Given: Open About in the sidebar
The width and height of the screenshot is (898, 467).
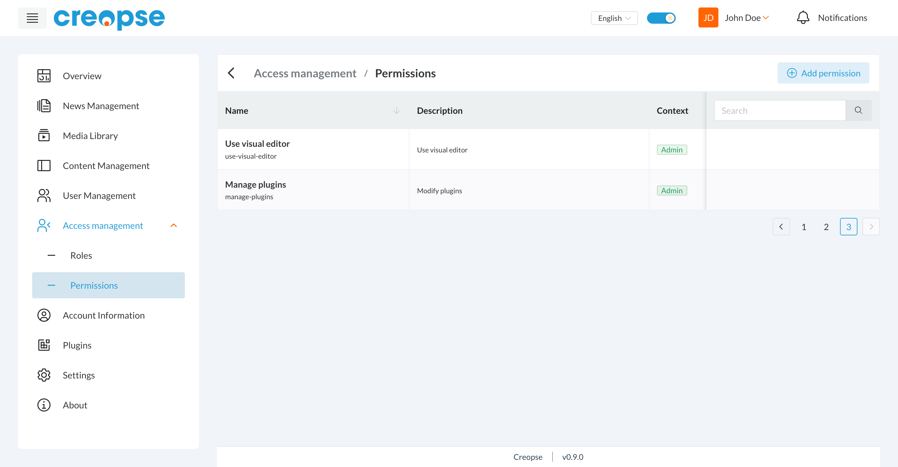Looking at the screenshot, I should pyautogui.click(x=109, y=405).
